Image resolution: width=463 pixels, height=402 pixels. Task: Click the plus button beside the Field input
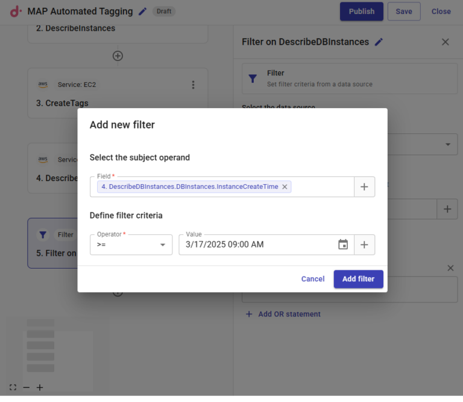[364, 187]
